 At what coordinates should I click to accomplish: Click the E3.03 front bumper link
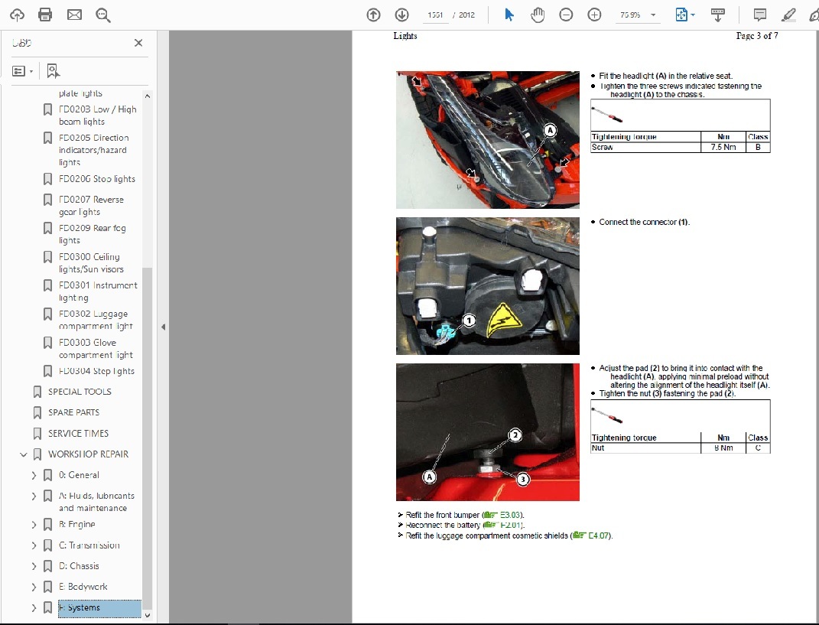click(x=510, y=515)
